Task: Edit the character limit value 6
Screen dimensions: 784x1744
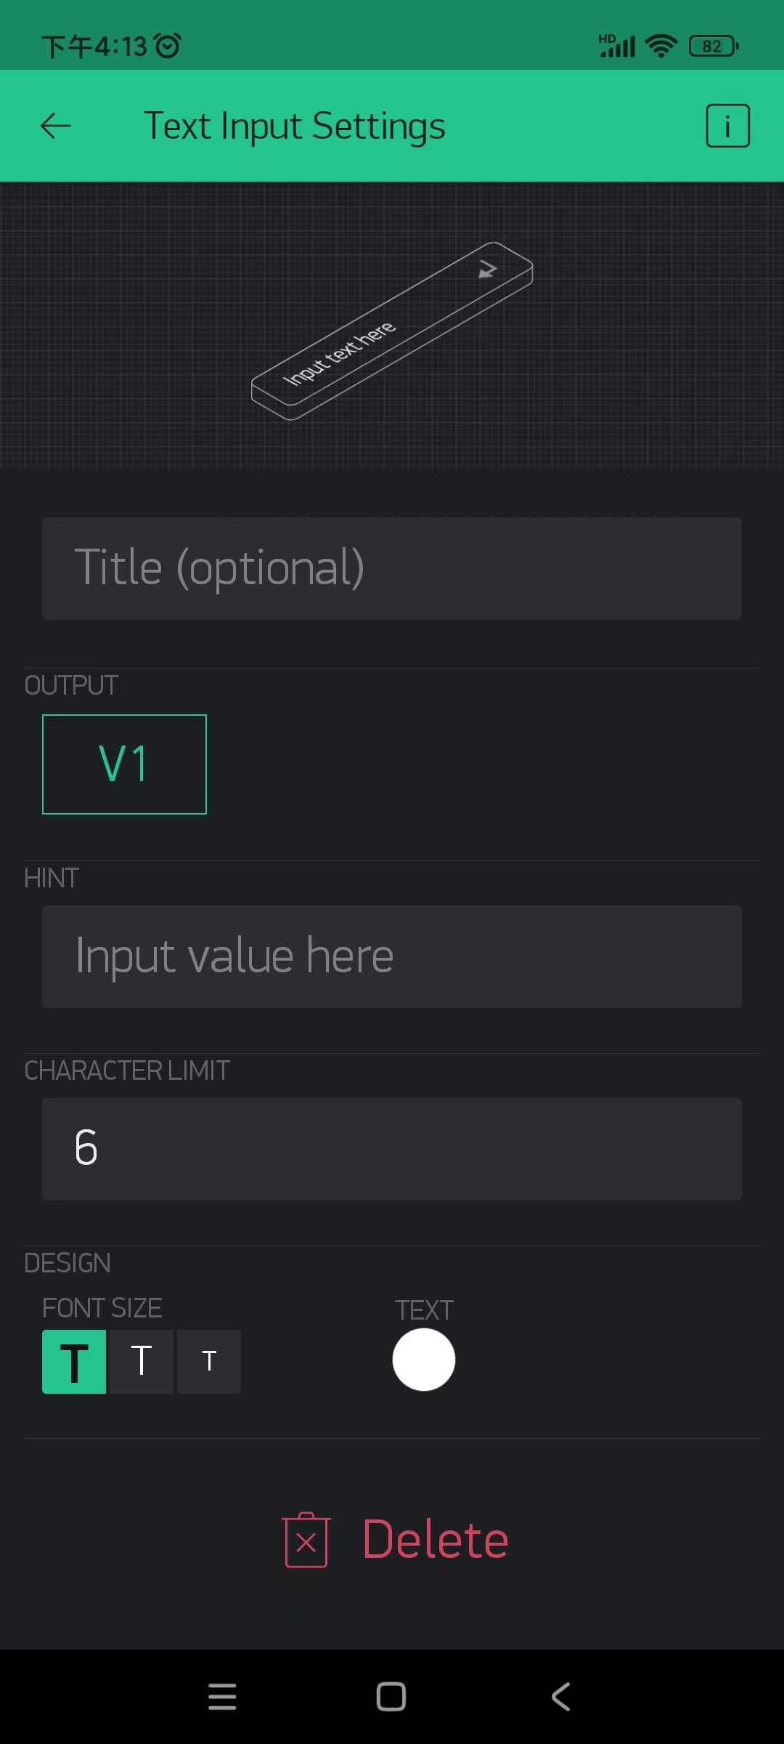Action: tap(392, 1149)
